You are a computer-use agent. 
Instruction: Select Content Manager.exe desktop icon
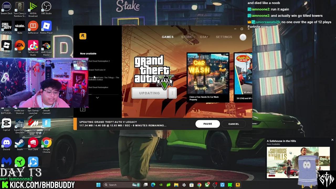coord(33,126)
